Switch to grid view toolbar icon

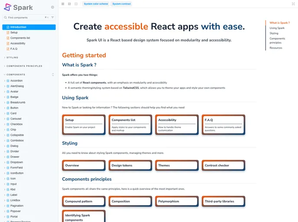point(63,4)
